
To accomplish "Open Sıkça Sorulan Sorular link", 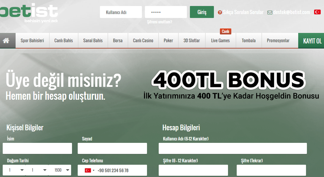I will tap(243, 12).
